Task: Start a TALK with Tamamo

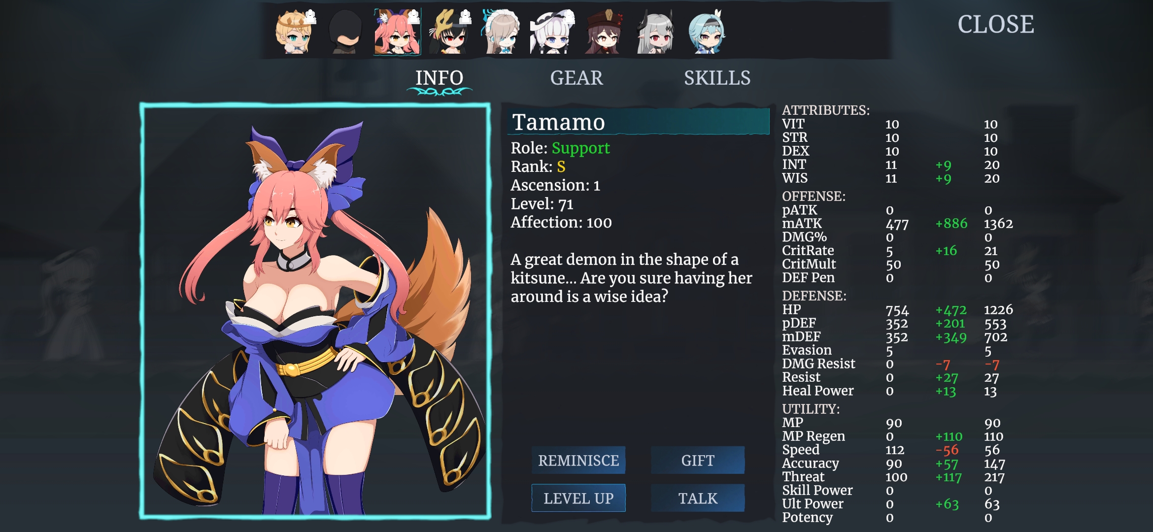Action: (x=698, y=498)
